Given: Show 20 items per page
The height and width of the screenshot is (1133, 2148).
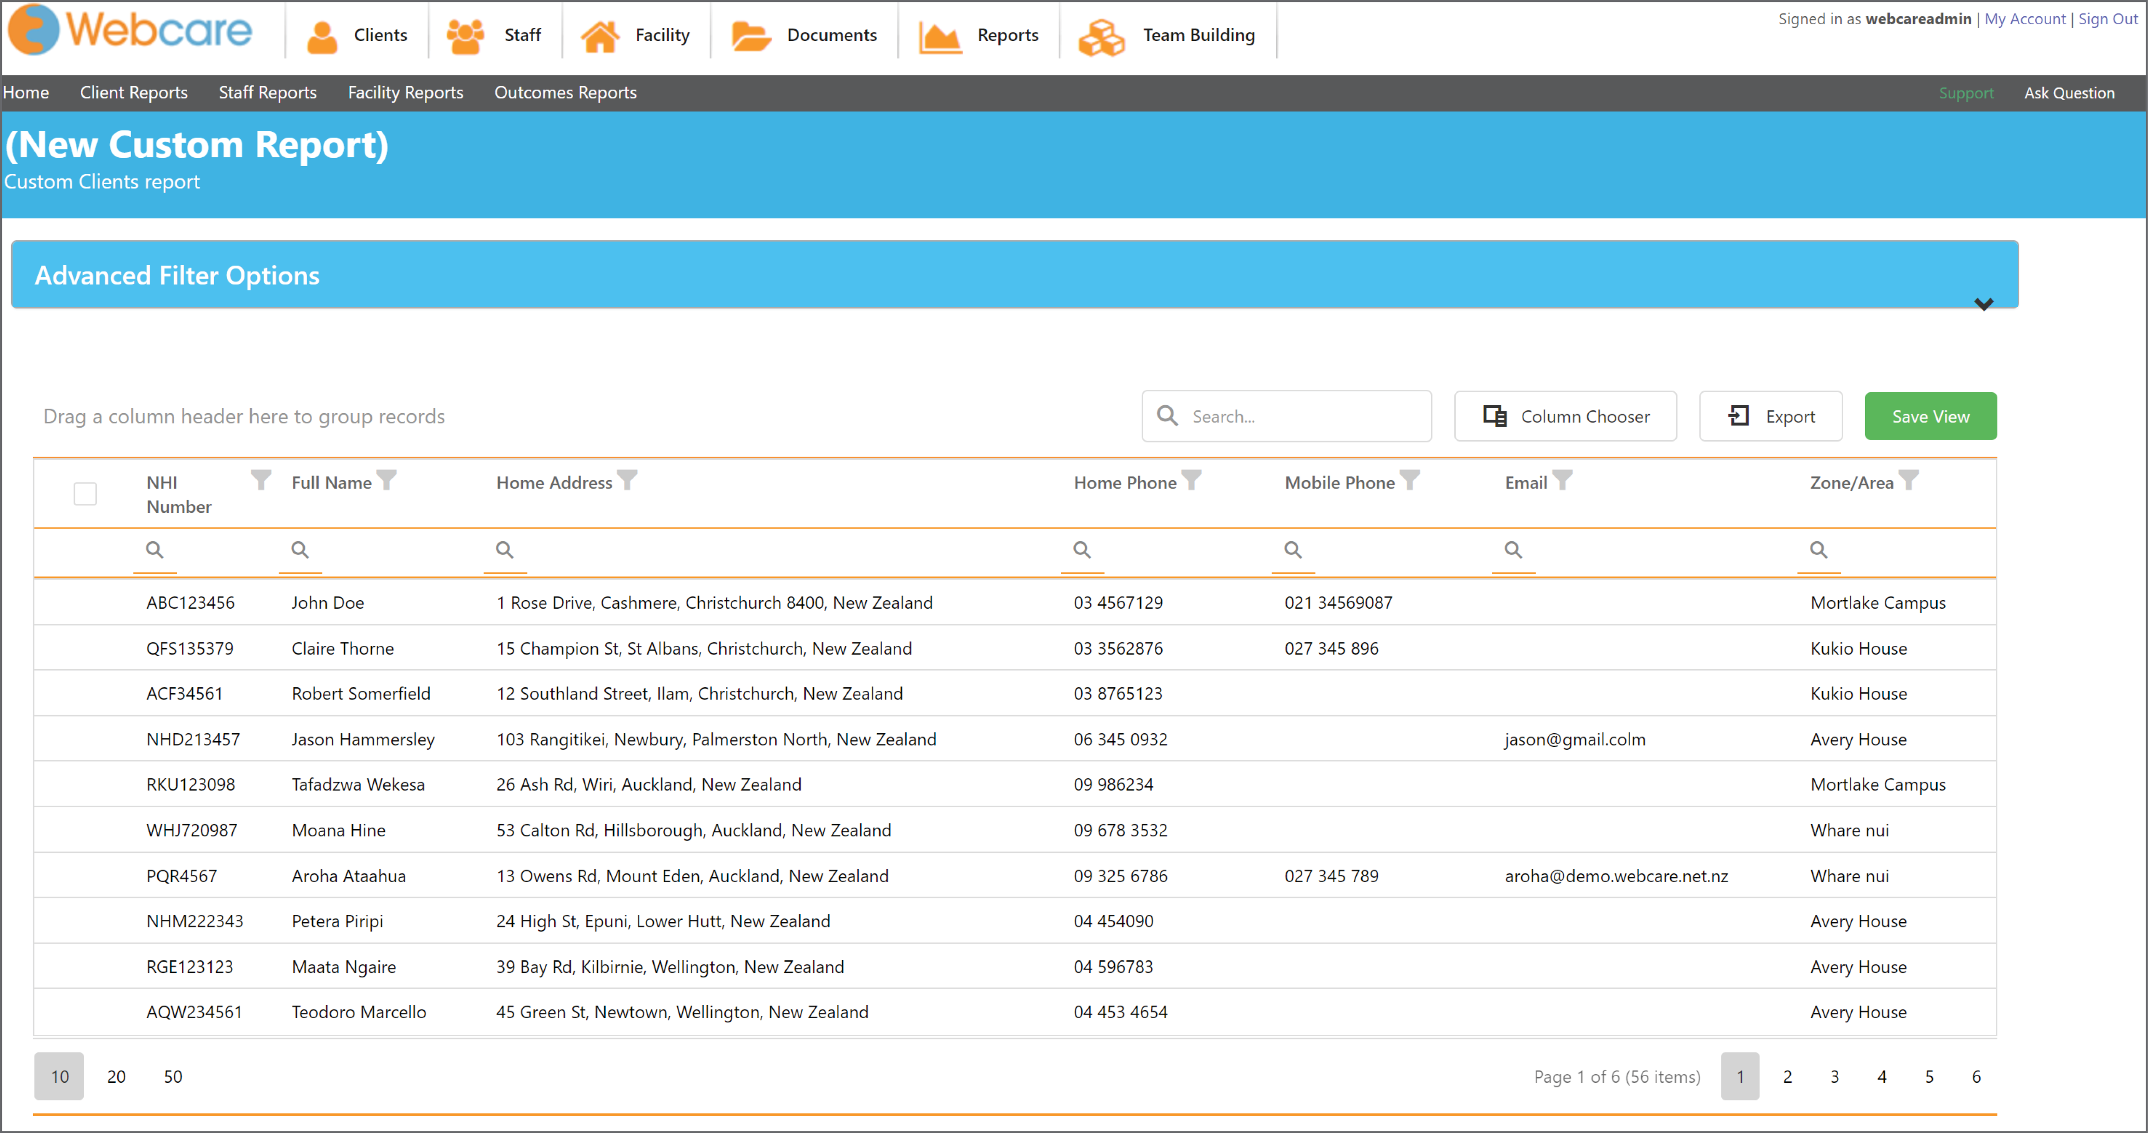Looking at the screenshot, I should 116,1076.
